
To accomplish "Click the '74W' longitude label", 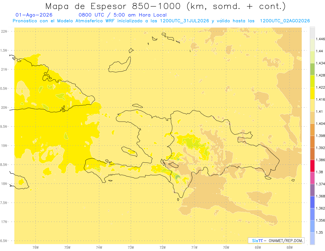I will [x=99, y=247].
